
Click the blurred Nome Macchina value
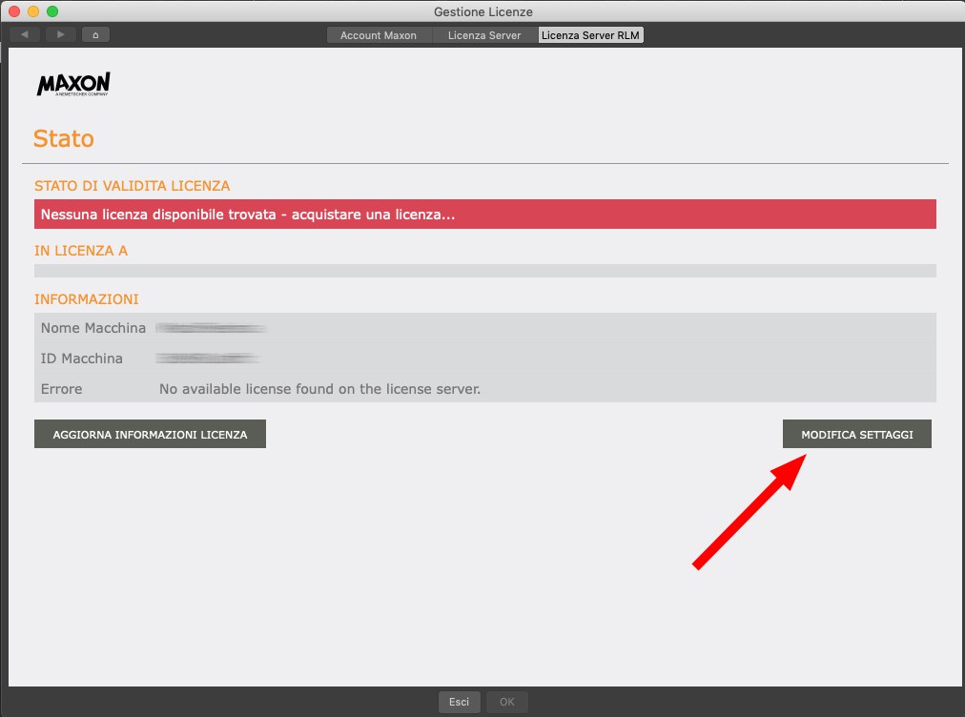coord(211,328)
